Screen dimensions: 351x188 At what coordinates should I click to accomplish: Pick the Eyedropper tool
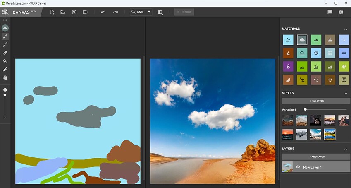coord(5,69)
